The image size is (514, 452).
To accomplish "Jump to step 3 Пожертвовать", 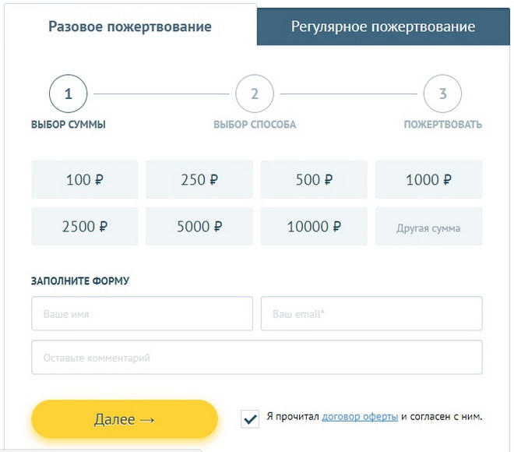I will pos(442,94).
